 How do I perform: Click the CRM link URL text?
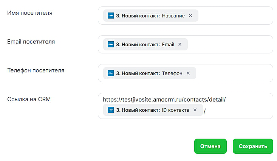pos(164,100)
